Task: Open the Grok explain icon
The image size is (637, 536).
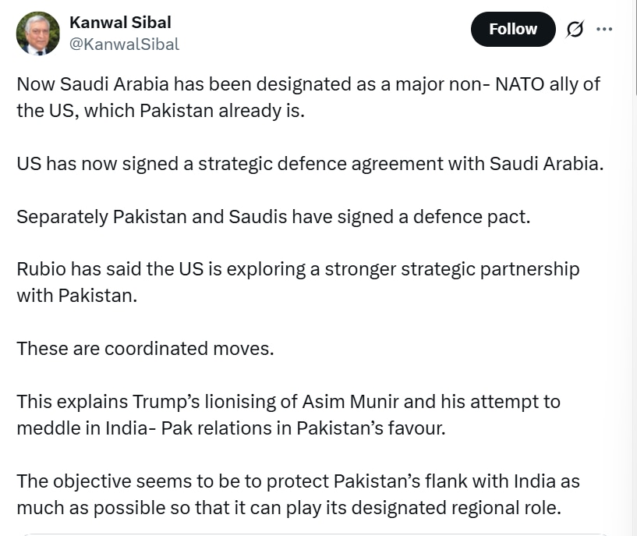Action: point(575,30)
